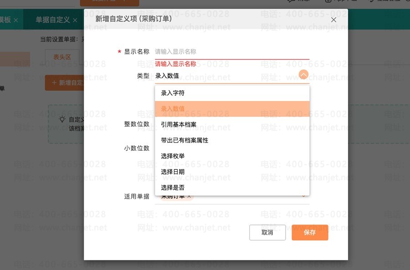The height and width of the screenshot is (270, 410).
Task: Select the highlighted 录入数值 option
Action: point(173,109)
